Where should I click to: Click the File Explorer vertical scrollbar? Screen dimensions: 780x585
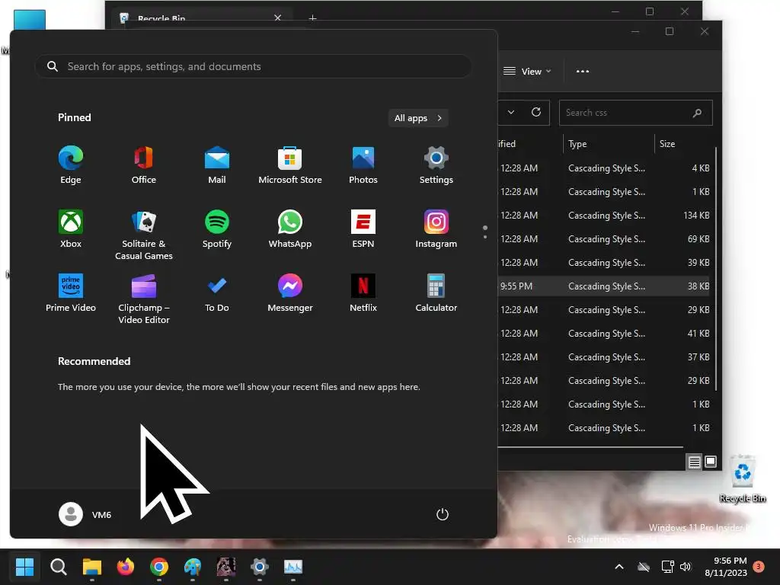click(716, 269)
